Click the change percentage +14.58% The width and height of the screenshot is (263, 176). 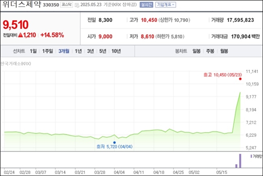(x=52, y=35)
